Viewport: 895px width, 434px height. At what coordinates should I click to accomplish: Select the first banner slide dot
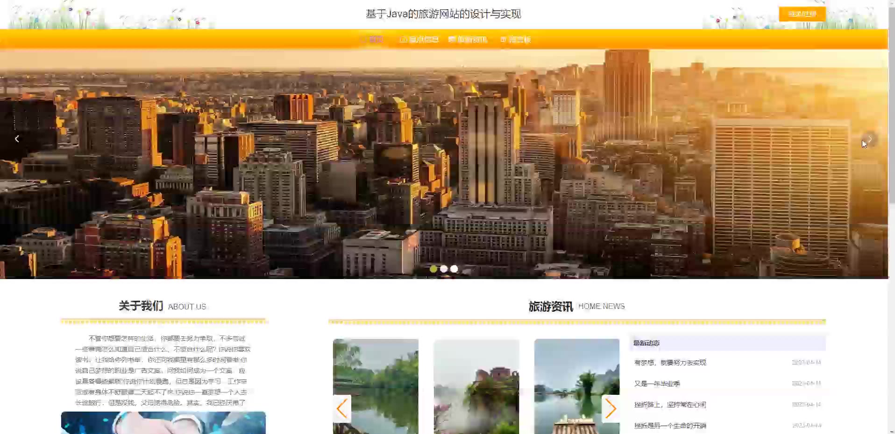coord(433,269)
